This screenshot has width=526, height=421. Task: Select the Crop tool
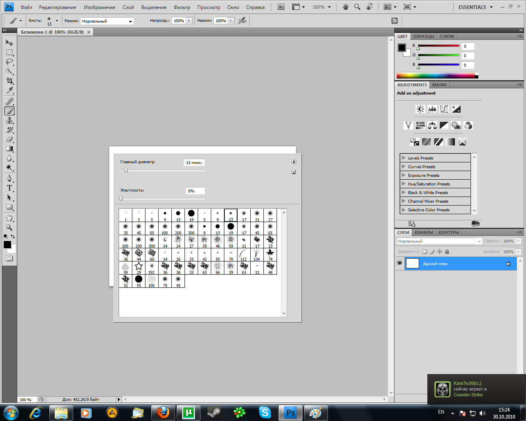9,81
